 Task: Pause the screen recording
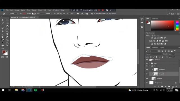pos(99,10)
